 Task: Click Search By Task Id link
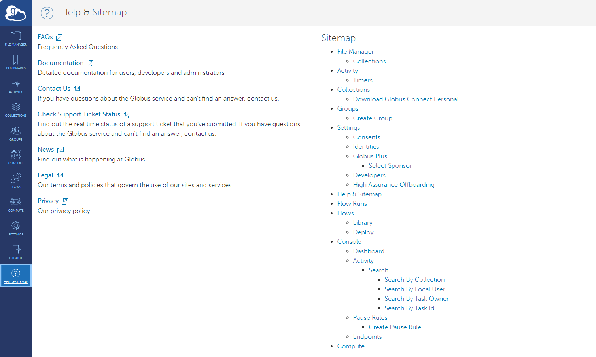coord(409,308)
